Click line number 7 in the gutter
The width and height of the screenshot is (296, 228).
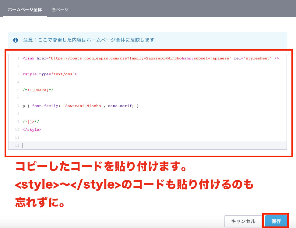[x=18, y=105]
